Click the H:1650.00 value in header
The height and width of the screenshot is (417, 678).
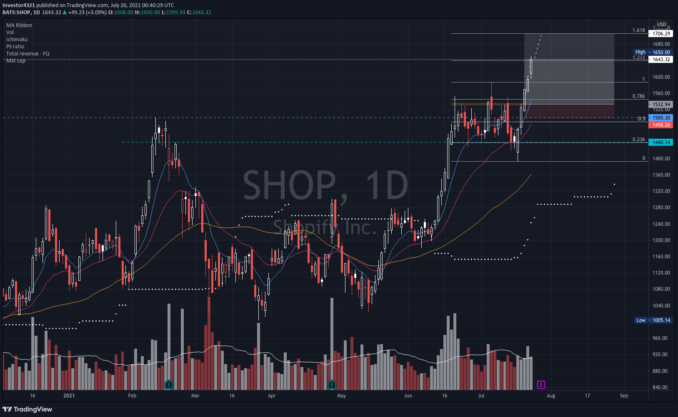tap(148, 12)
